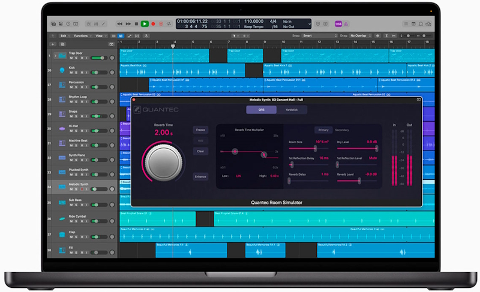Click the duplicate track icon

(x=62, y=44)
